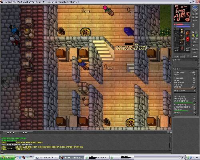Click the weapon slot with the sword

tap(176, 39)
